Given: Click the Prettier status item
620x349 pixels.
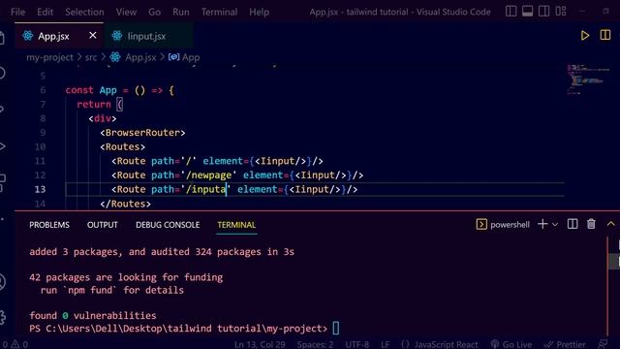Looking at the screenshot, I should 565,344.
